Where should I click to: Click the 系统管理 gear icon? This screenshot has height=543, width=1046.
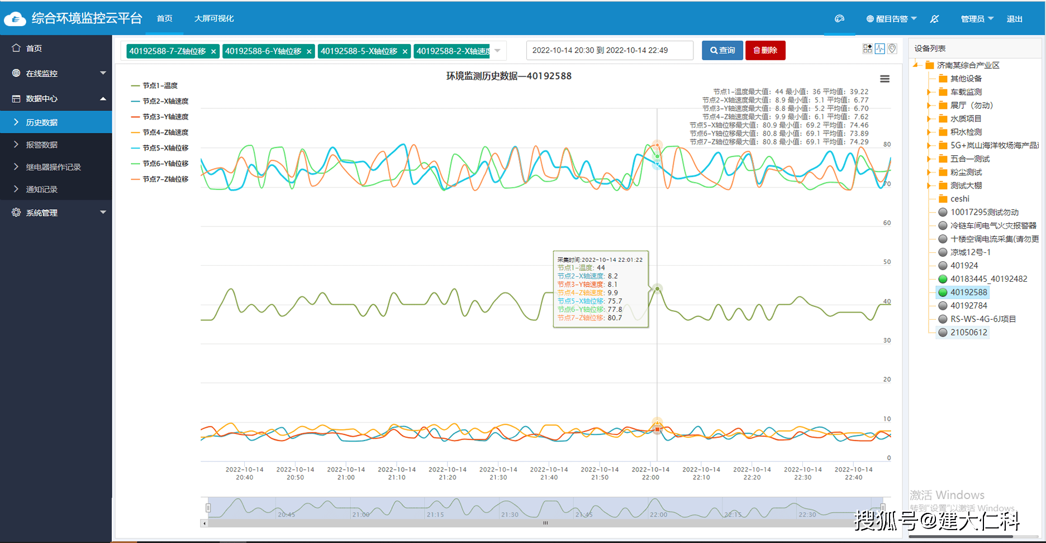(x=16, y=213)
